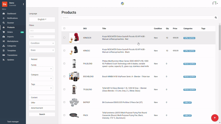Check the PHLBLEND product row
Image resolution: width=221 pixels, height=124 pixels.
coord(64,64)
